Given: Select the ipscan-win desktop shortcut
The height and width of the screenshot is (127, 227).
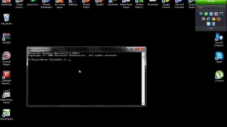Looking at the screenshot, I should pos(33,3).
